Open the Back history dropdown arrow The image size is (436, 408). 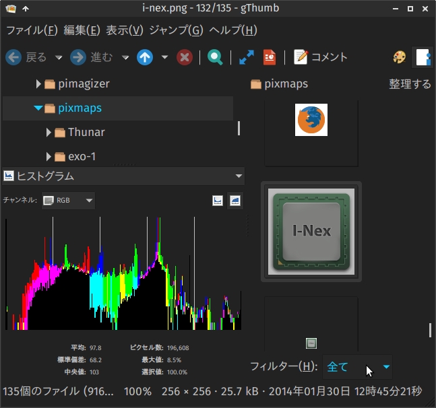pos(59,57)
